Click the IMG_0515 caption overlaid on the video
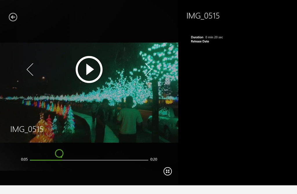Image resolution: width=297 pixels, height=194 pixels. 27,129
